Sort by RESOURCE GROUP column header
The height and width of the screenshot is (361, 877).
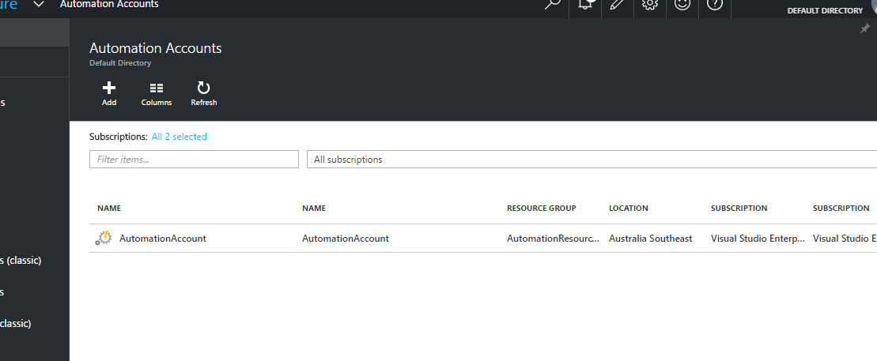pyautogui.click(x=542, y=209)
